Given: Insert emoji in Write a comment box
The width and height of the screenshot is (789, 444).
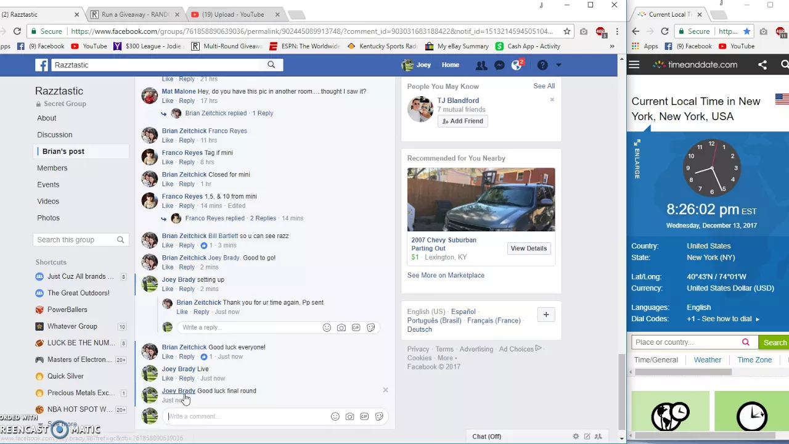Looking at the screenshot, I should click(x=335, y=416).
